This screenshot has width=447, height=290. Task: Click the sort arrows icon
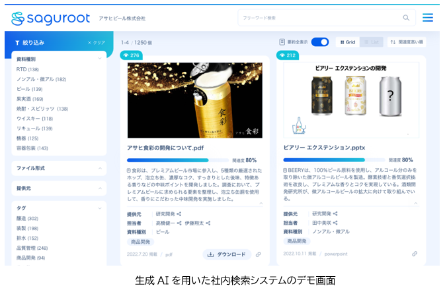coord(393,42)
